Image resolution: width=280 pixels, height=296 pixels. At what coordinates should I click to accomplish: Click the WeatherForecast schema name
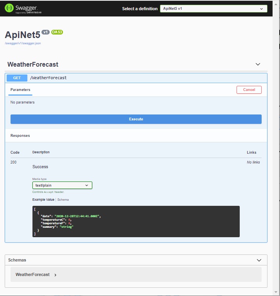pos(32,274)
